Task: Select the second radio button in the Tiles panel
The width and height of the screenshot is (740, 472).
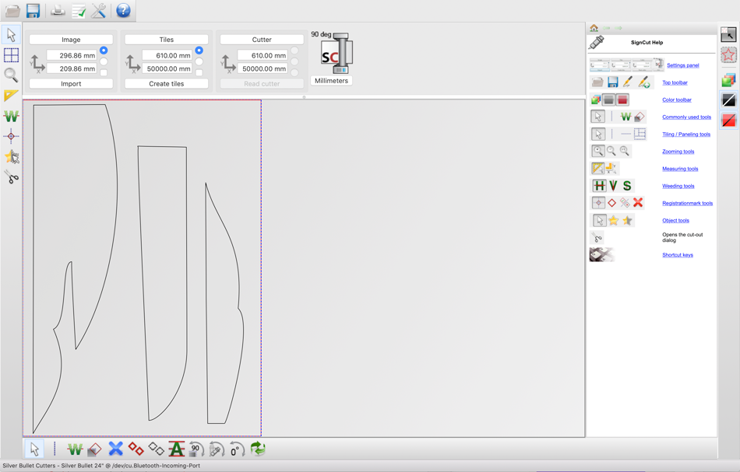Action: [199, 61]
